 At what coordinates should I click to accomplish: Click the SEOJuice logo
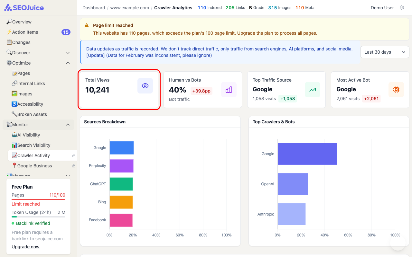click(x=24, y=8)
